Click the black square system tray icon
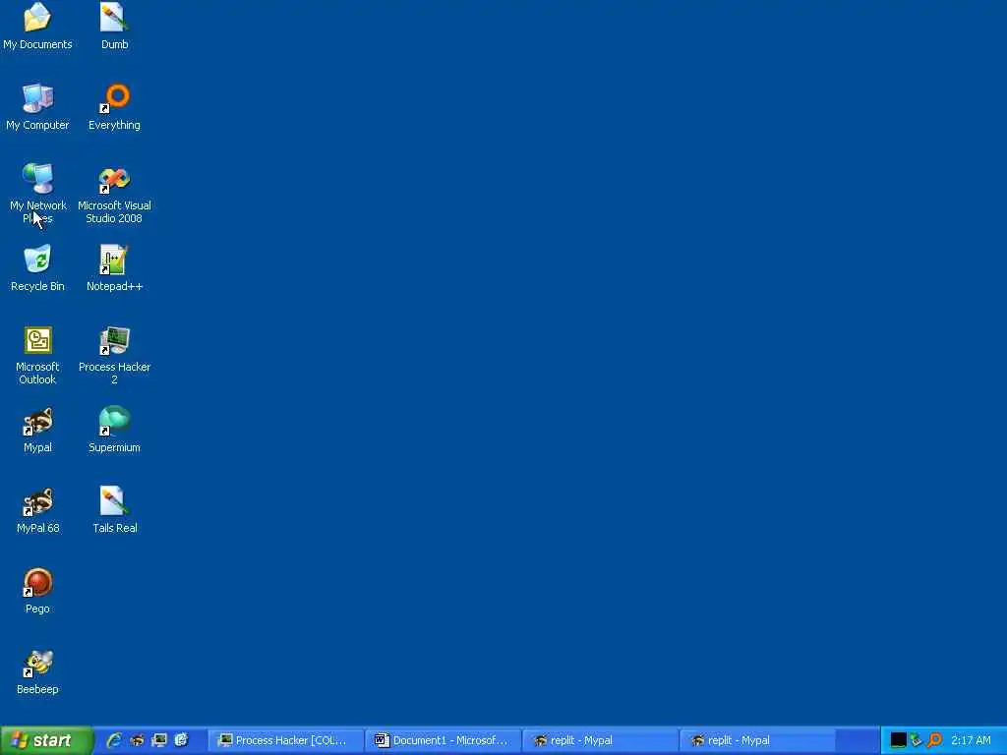The height and width of the screenshot is (755, 1007). pyautogui.click(x=899, y=740)
